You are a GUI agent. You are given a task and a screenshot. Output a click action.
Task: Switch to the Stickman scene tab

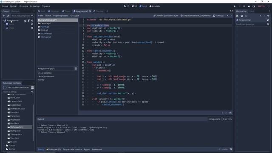click(54, 11)
